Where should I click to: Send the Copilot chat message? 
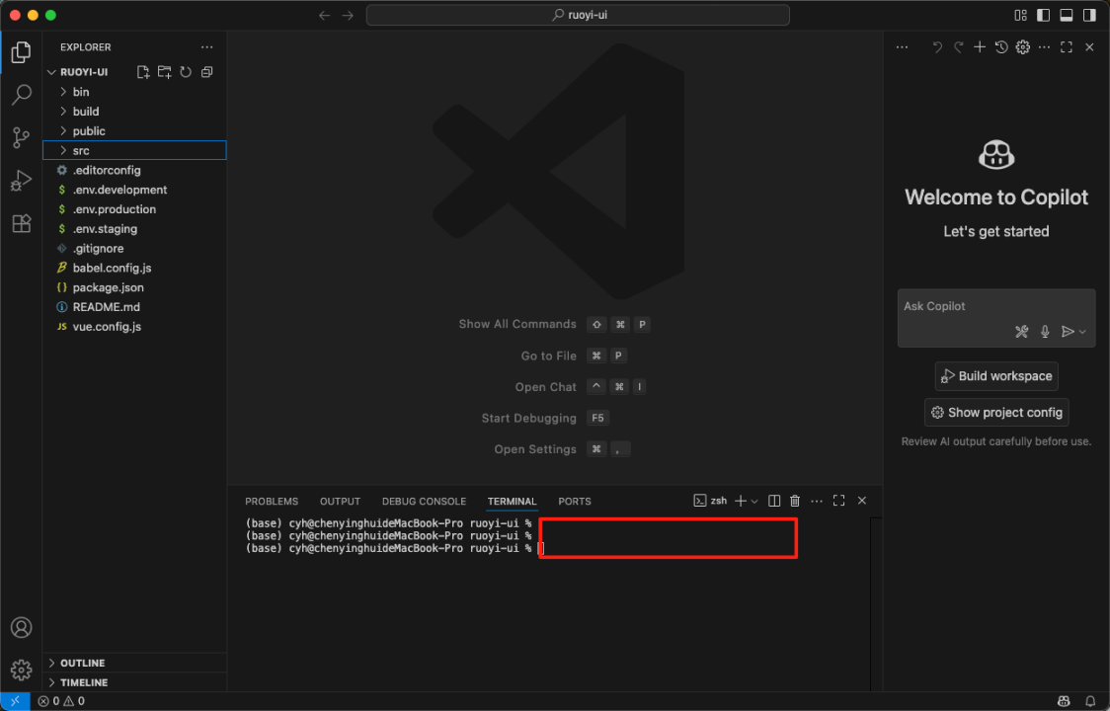[1068, 332]
